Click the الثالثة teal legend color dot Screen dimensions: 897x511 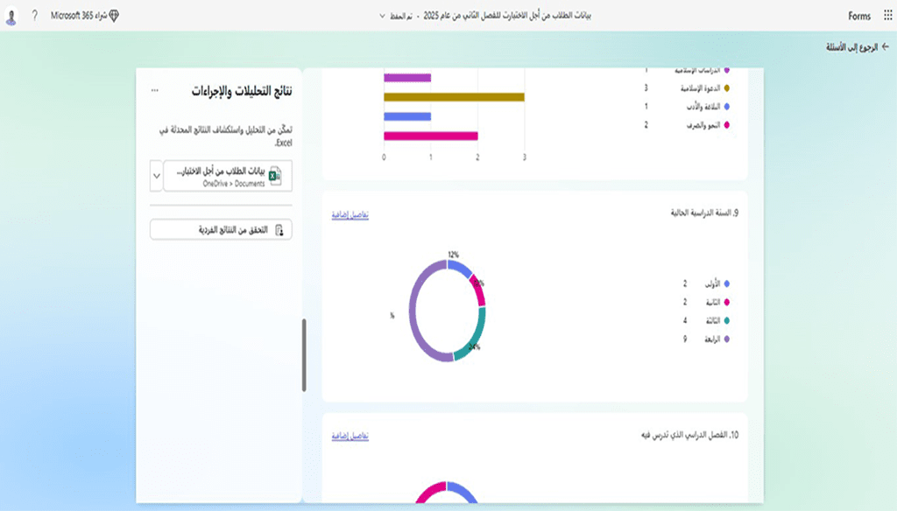tap(726, 320)
